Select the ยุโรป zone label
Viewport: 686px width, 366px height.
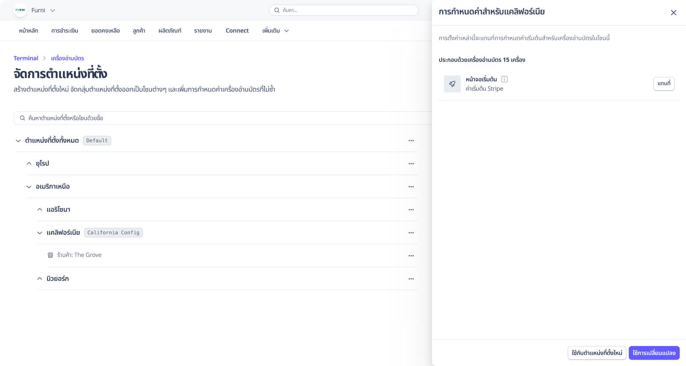(x=42, y=164)
